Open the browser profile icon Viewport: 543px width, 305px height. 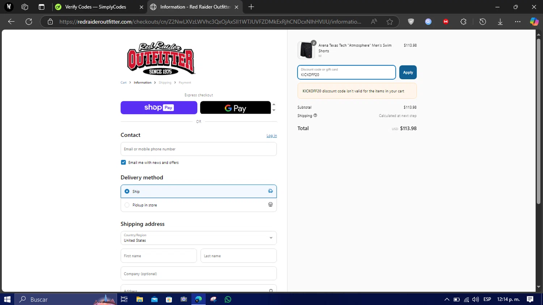[9, 7]
